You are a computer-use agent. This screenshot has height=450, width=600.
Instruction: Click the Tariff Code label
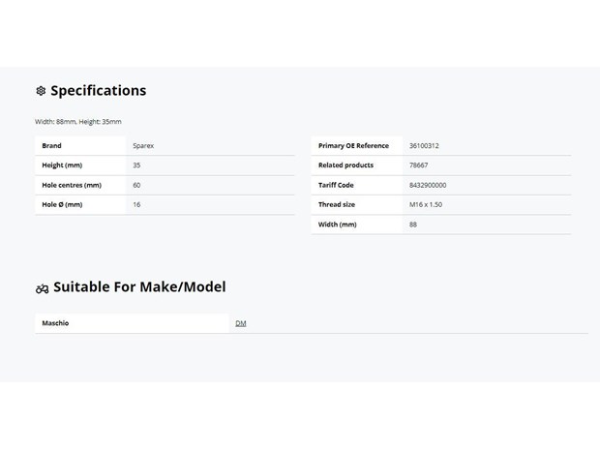tap(336, 185)
